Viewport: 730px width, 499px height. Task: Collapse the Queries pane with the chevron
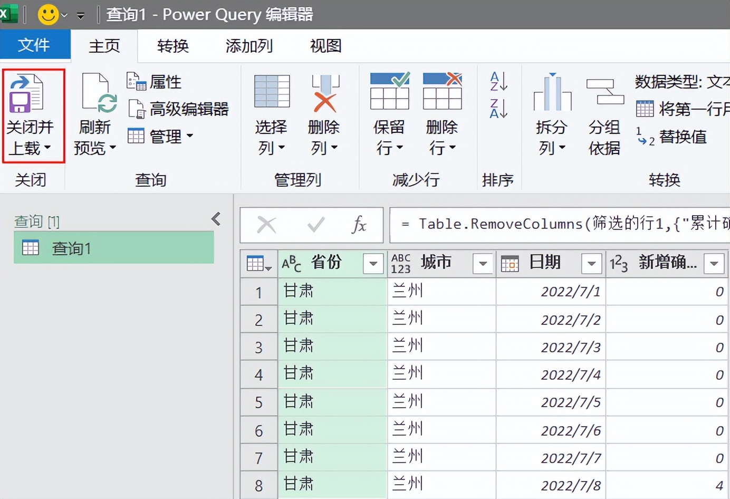click(216, 219)
